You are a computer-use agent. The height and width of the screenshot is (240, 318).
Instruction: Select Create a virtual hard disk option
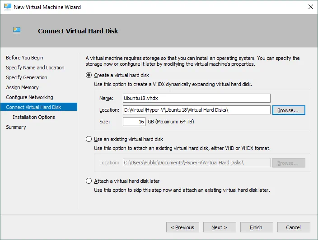tap(89, 75)
